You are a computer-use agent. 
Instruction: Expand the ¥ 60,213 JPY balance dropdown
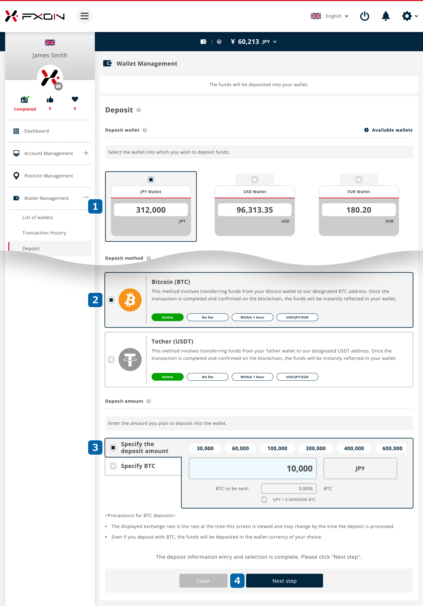tap(254, 42)
